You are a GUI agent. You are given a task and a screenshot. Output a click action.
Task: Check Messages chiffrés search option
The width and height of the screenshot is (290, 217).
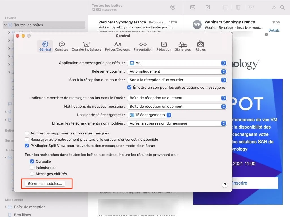pos(32,174)
